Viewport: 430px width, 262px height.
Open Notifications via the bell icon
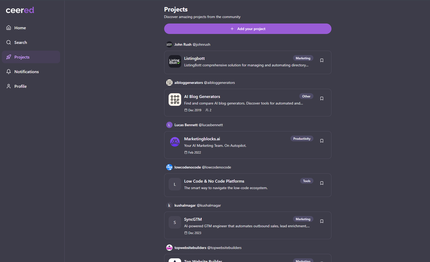click(9, 71)
